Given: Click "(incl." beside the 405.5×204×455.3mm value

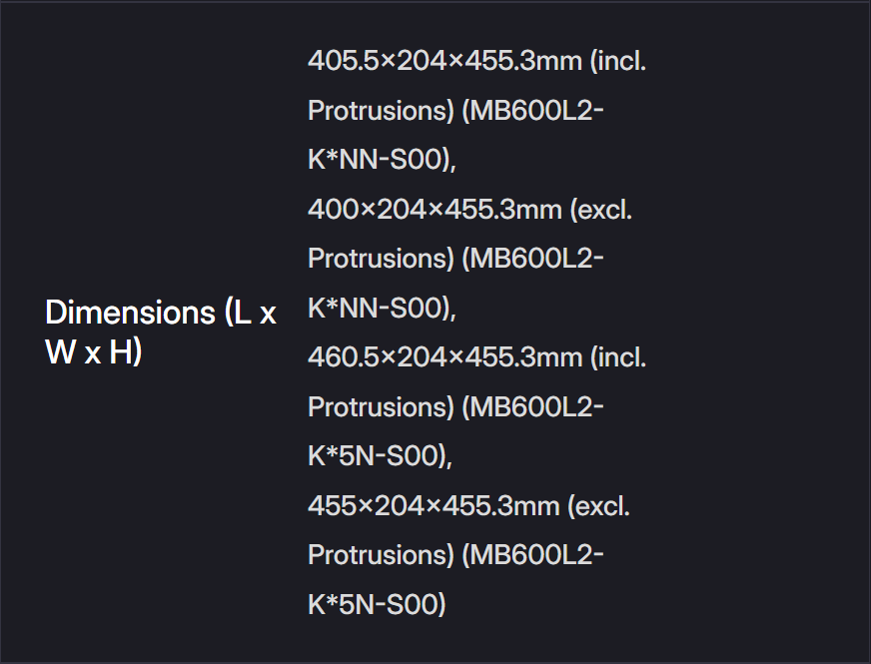Looking at the screenshot, I should [618, 61].
